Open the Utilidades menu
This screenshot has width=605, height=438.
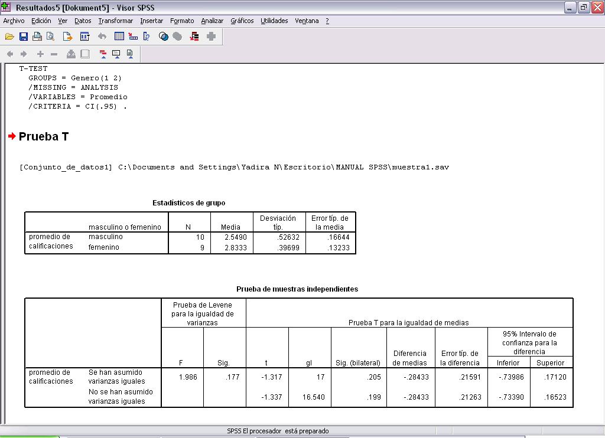coord(274,21)
